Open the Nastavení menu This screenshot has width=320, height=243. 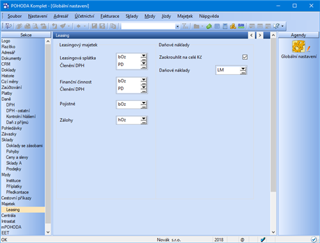(38, 16)
